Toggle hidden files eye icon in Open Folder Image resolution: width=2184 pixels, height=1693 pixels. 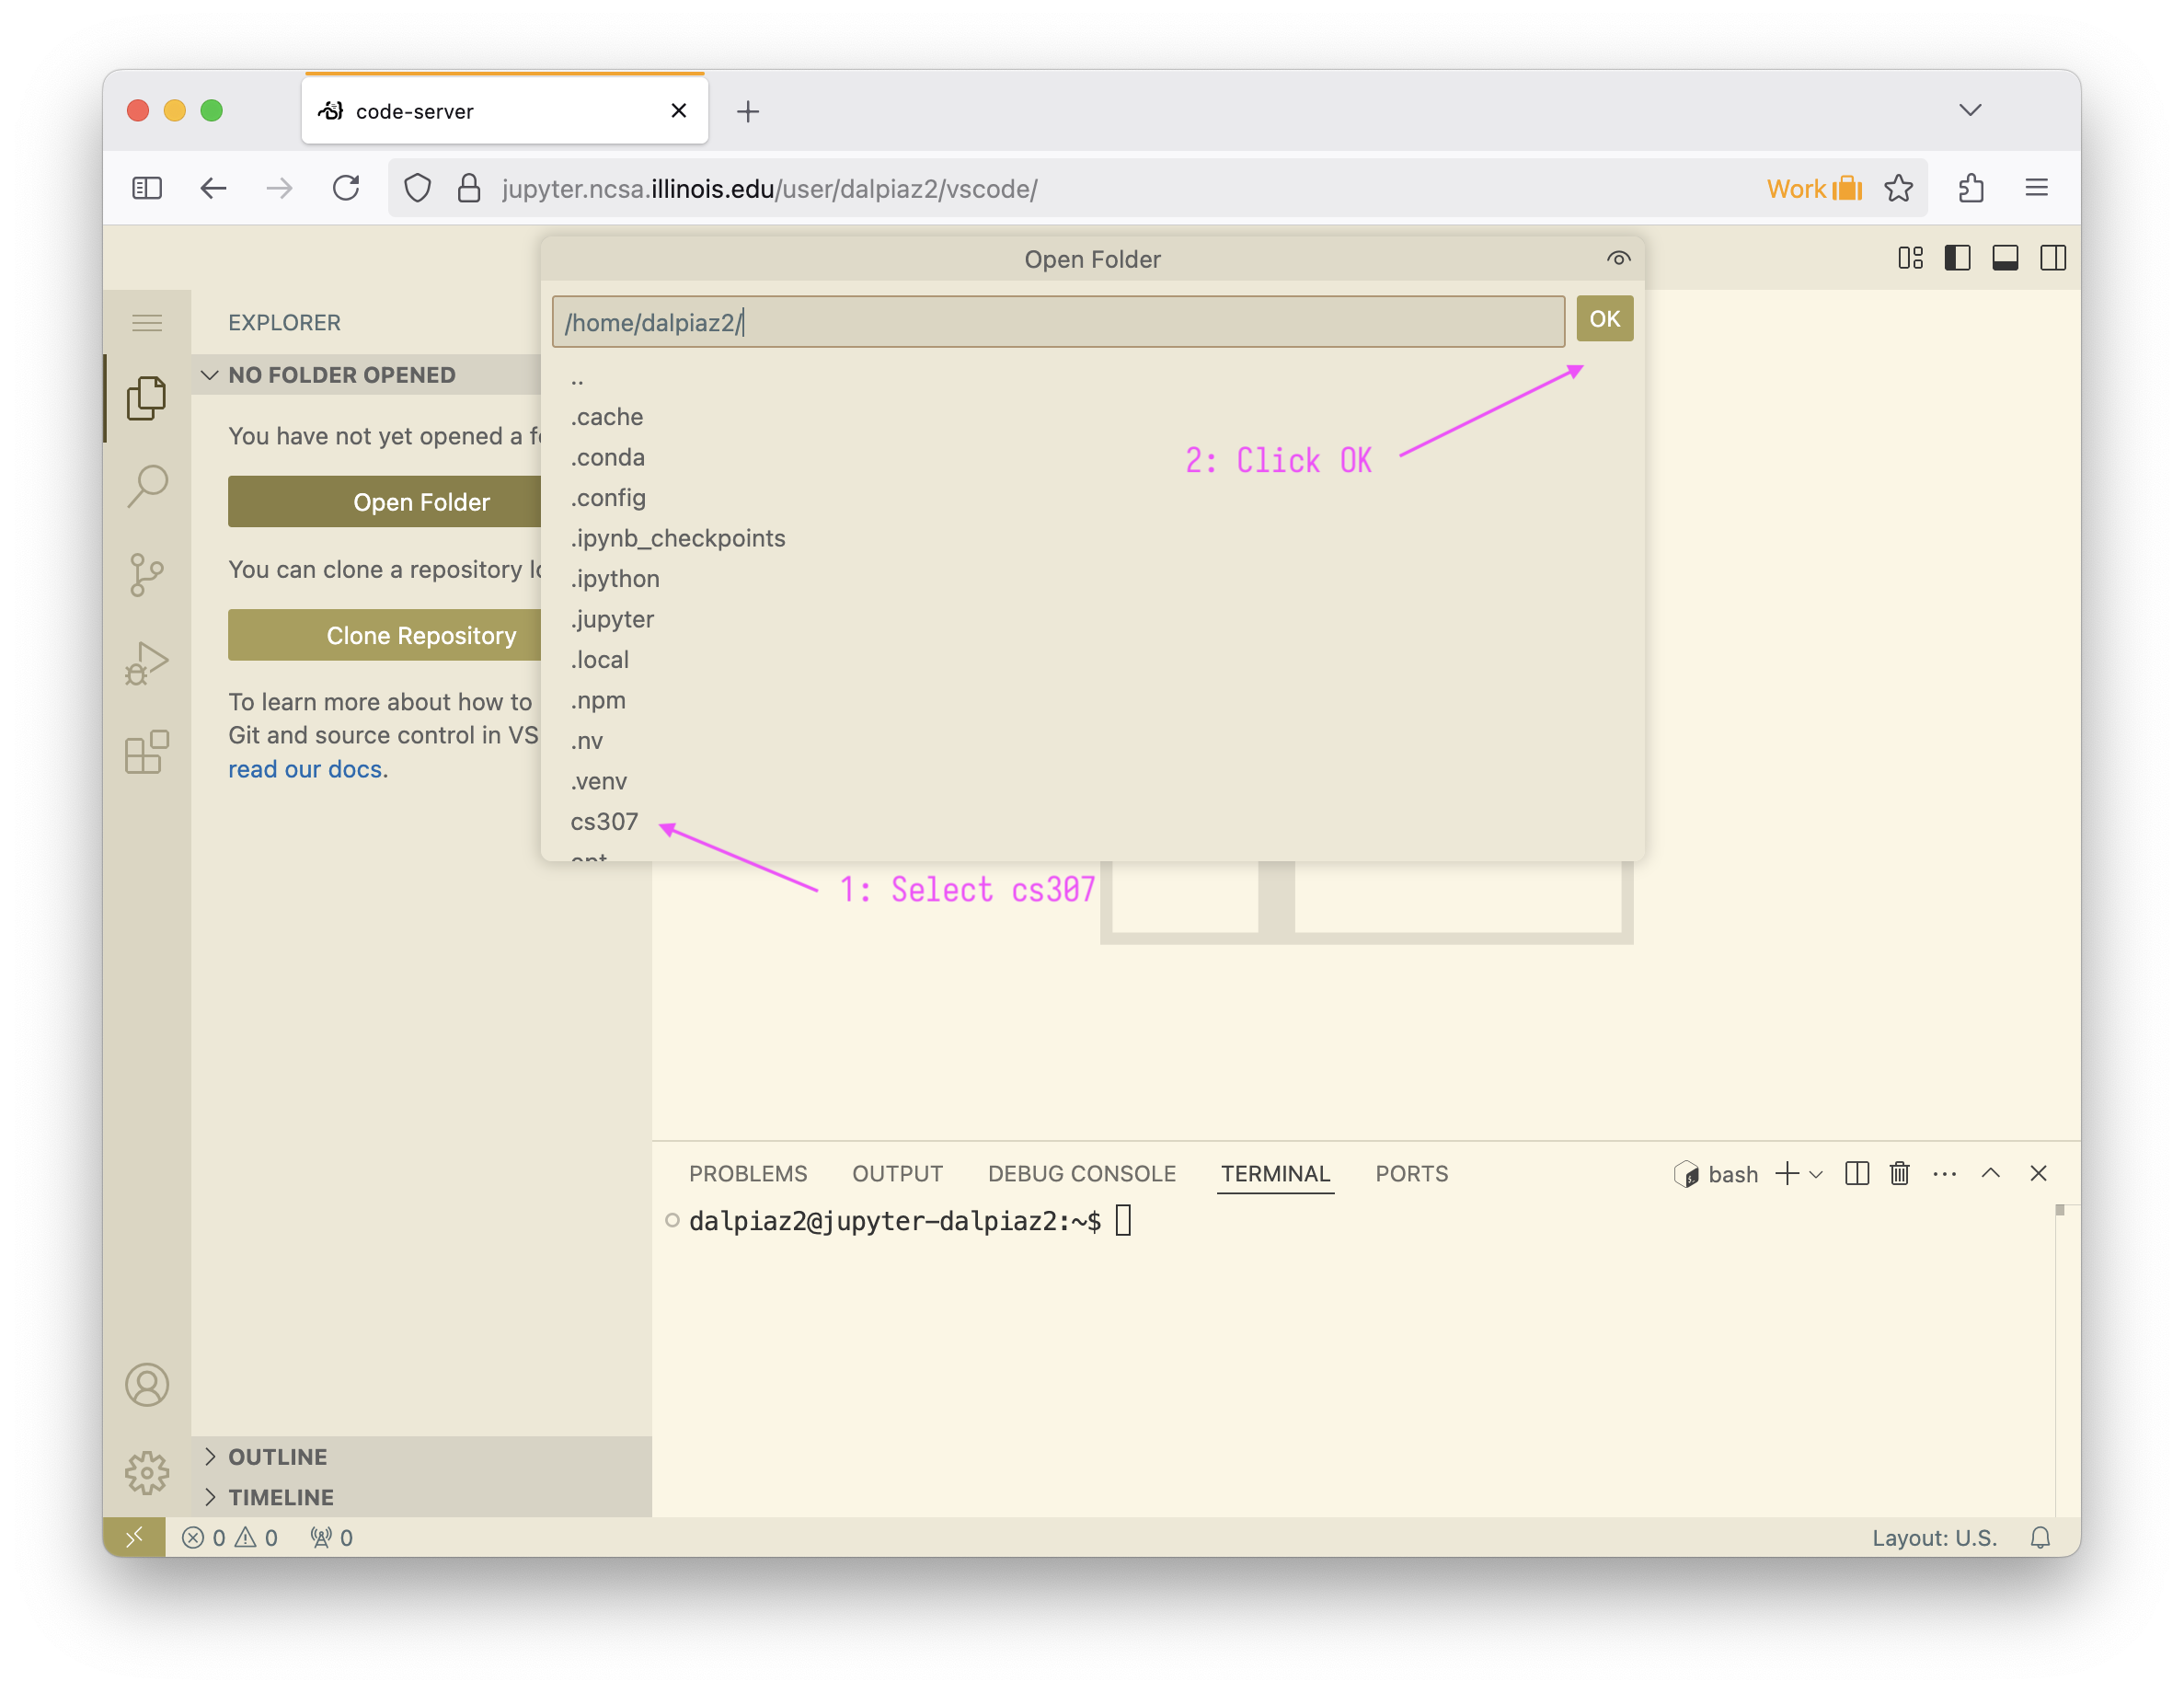[1618, 259]
